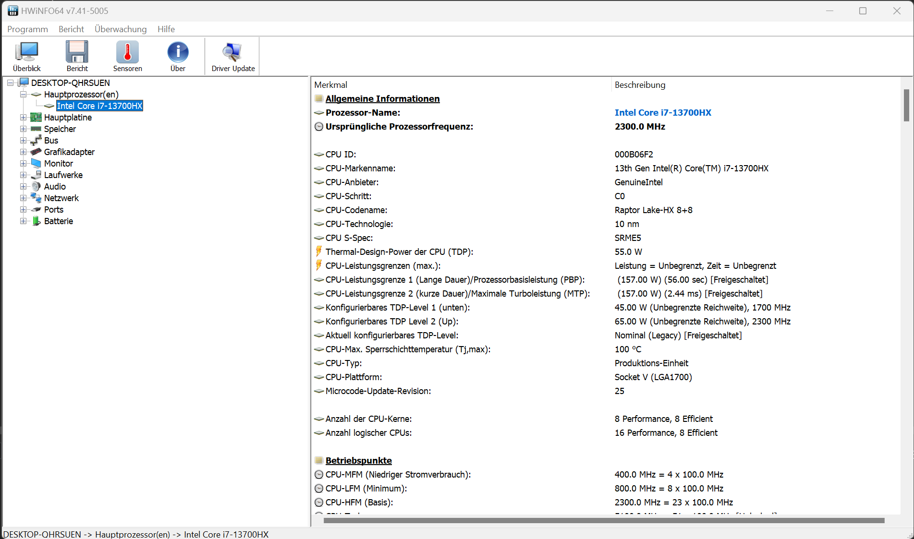Click the Grafikadapter graphics card icon
The height and width of the screenshot is (539, 914).
36,152
